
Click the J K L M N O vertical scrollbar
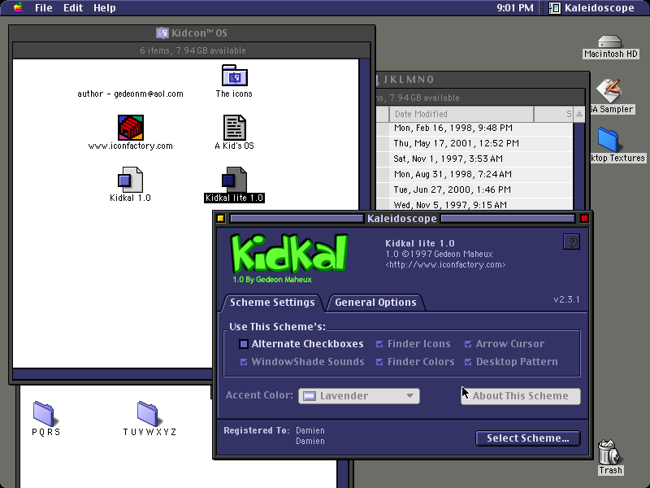[x=579, y=166]
